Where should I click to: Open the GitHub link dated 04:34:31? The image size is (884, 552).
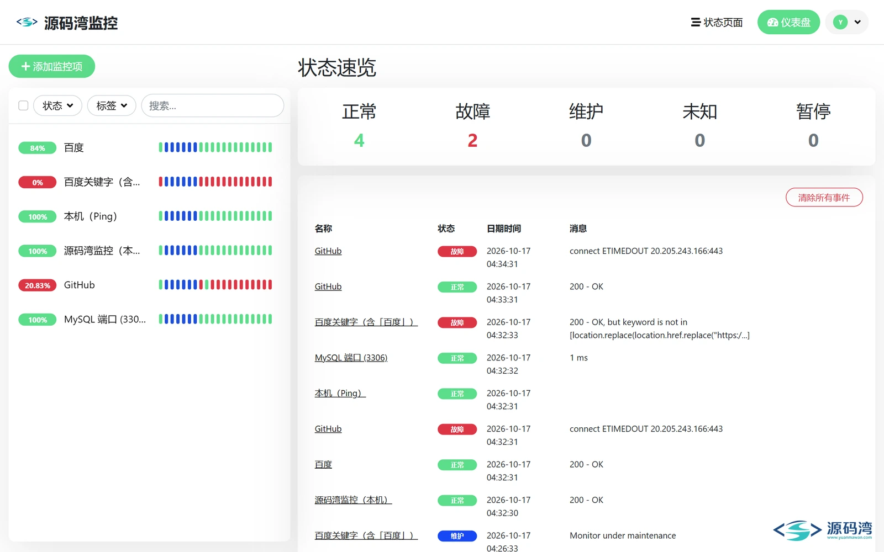pos(328,251)
